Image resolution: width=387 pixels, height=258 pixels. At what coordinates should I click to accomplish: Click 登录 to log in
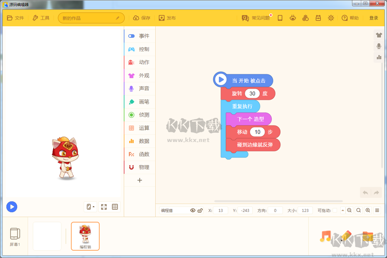tap(373, 18)
